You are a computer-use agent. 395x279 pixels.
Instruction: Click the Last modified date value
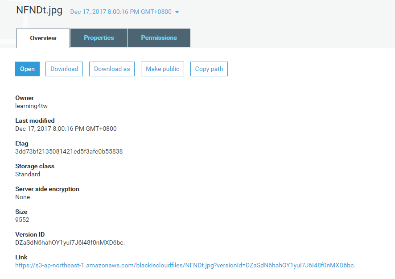pyautogui.click(x=66, y=129)
